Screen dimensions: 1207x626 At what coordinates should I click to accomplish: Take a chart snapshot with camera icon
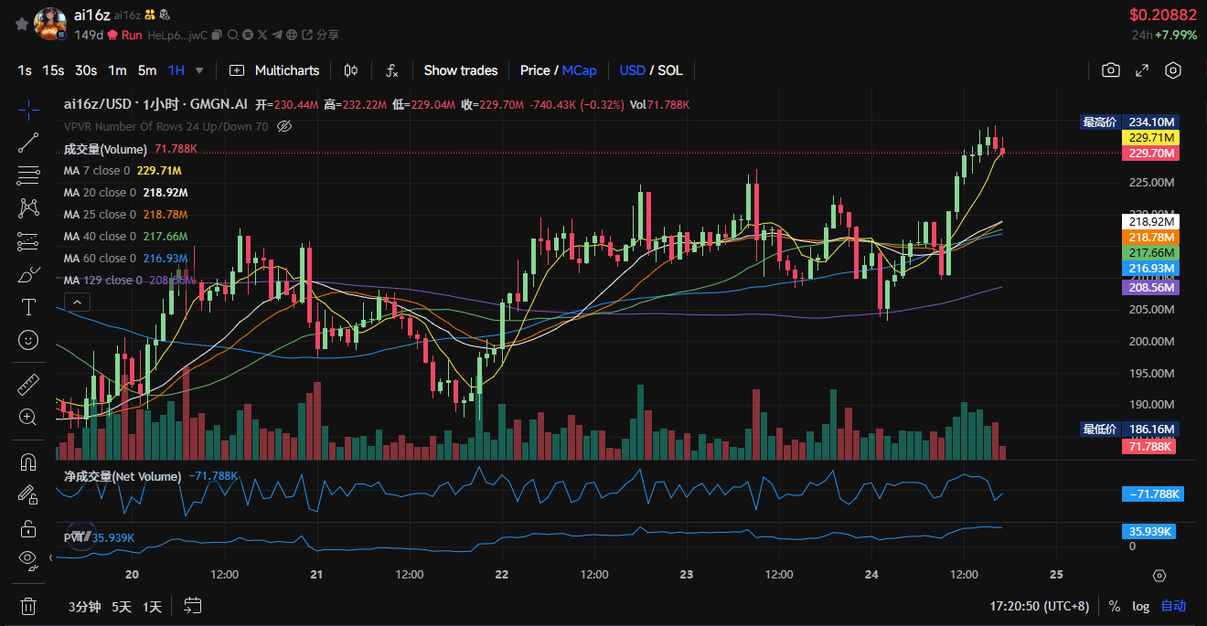[1110, 70]
